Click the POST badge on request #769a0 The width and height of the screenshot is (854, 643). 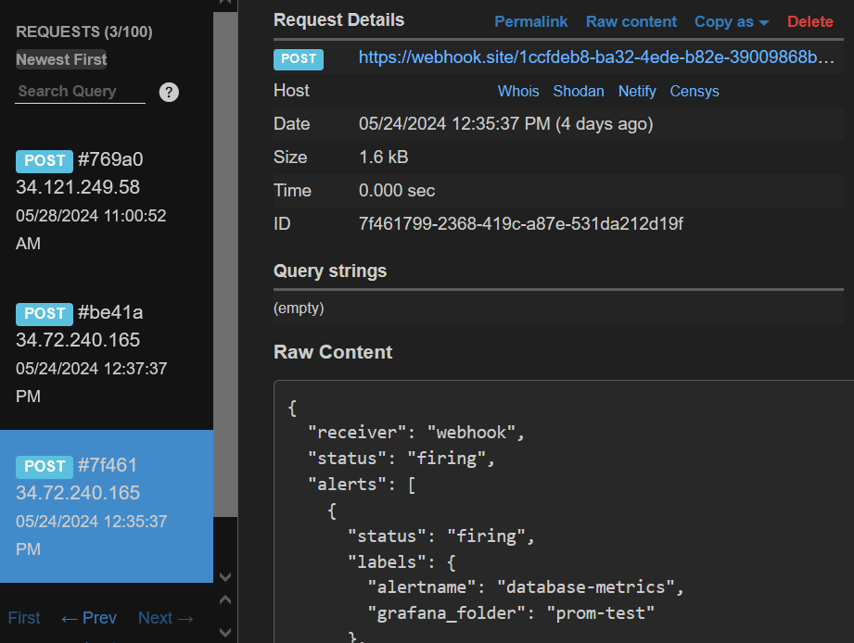point(45,160)
